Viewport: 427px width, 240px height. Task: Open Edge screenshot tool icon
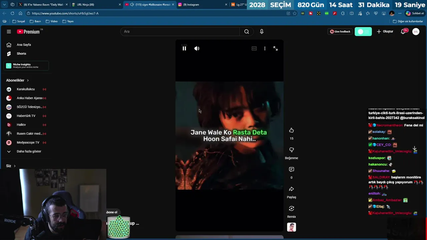[383, 13]
